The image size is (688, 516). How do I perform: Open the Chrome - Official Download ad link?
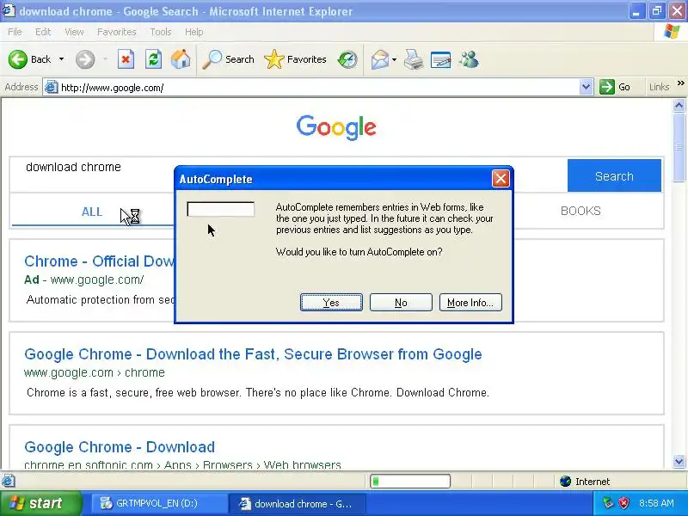coord(100,261)
